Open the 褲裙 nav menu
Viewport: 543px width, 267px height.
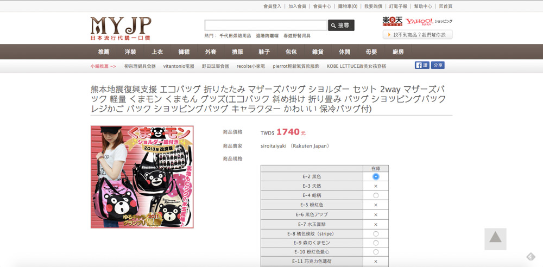(184, 52)
